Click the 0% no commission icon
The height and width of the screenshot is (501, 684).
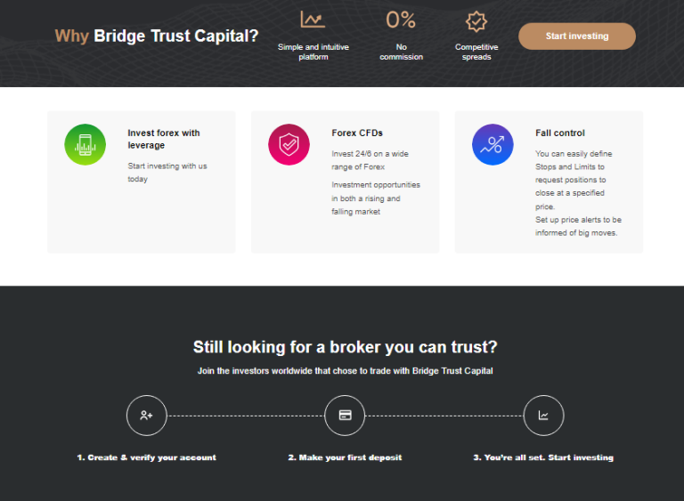click(401, 20)
